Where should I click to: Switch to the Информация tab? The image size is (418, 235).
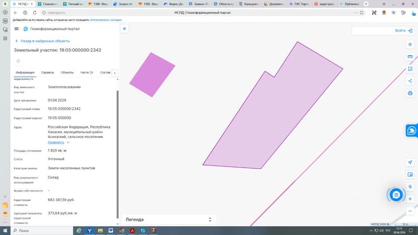click(25, 72)
